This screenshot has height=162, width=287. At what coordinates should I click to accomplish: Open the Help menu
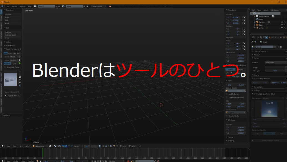(30, 6)
